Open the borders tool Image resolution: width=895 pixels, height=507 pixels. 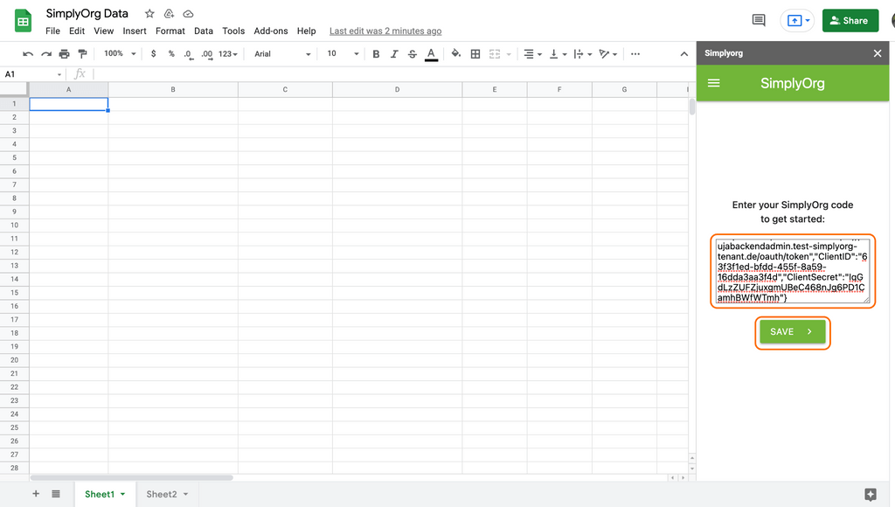(475, 53)
